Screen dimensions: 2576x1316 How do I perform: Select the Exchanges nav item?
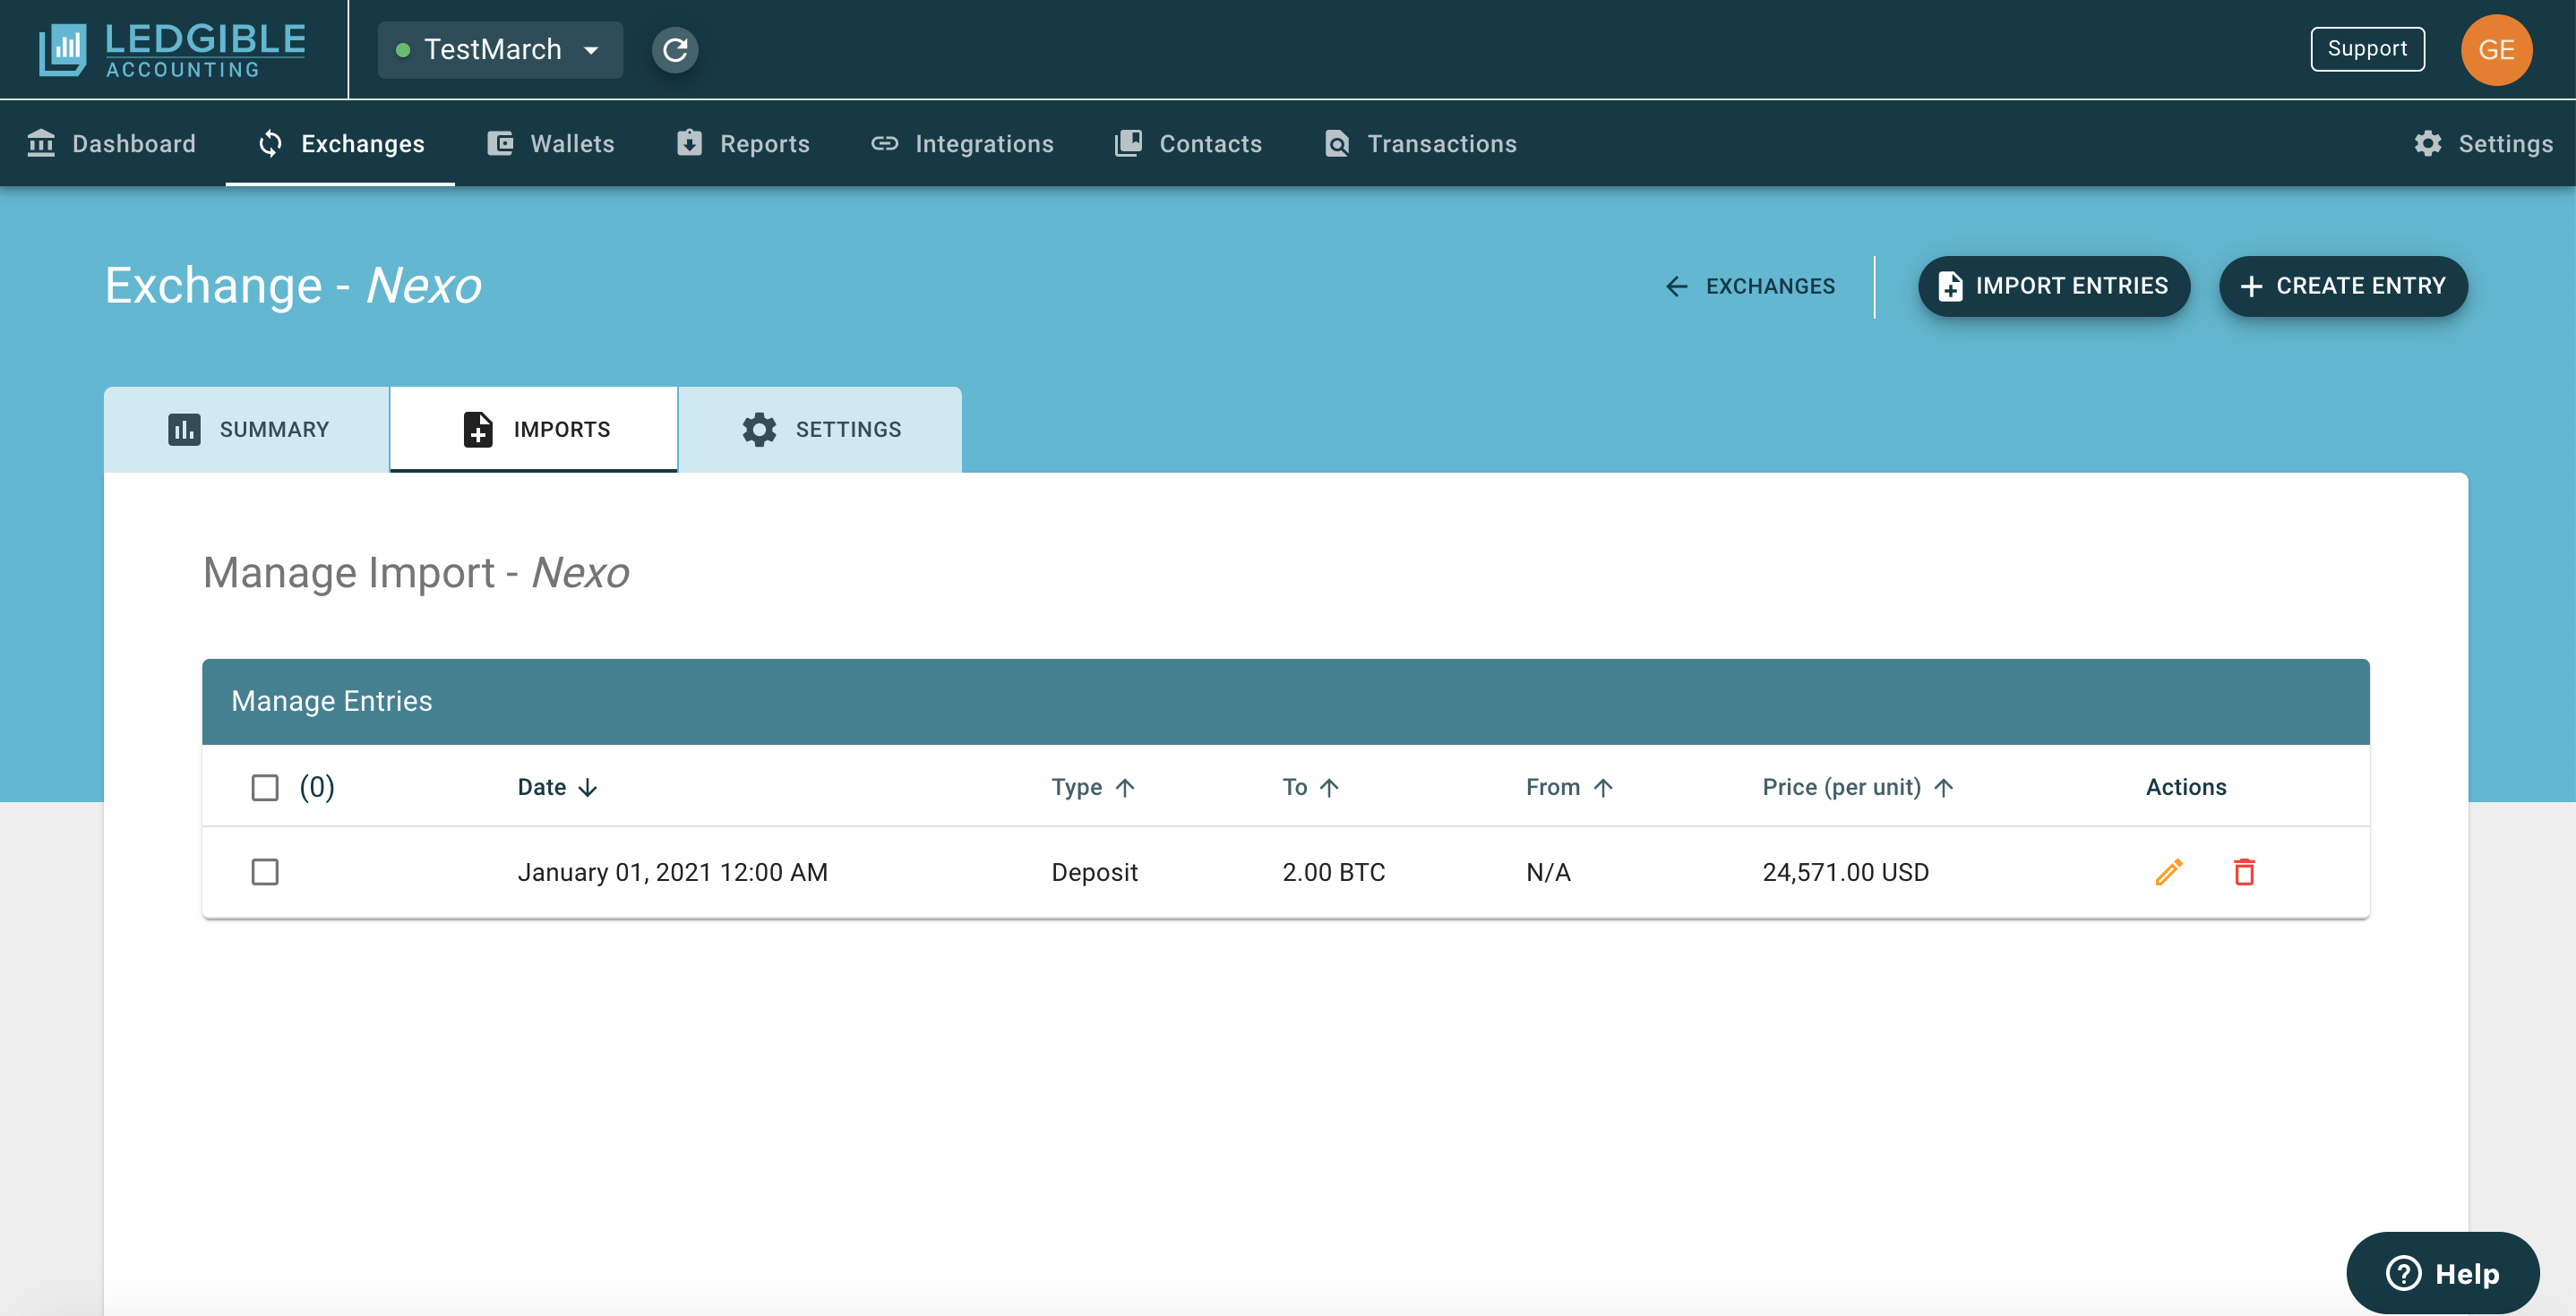(x=340, y=144)
